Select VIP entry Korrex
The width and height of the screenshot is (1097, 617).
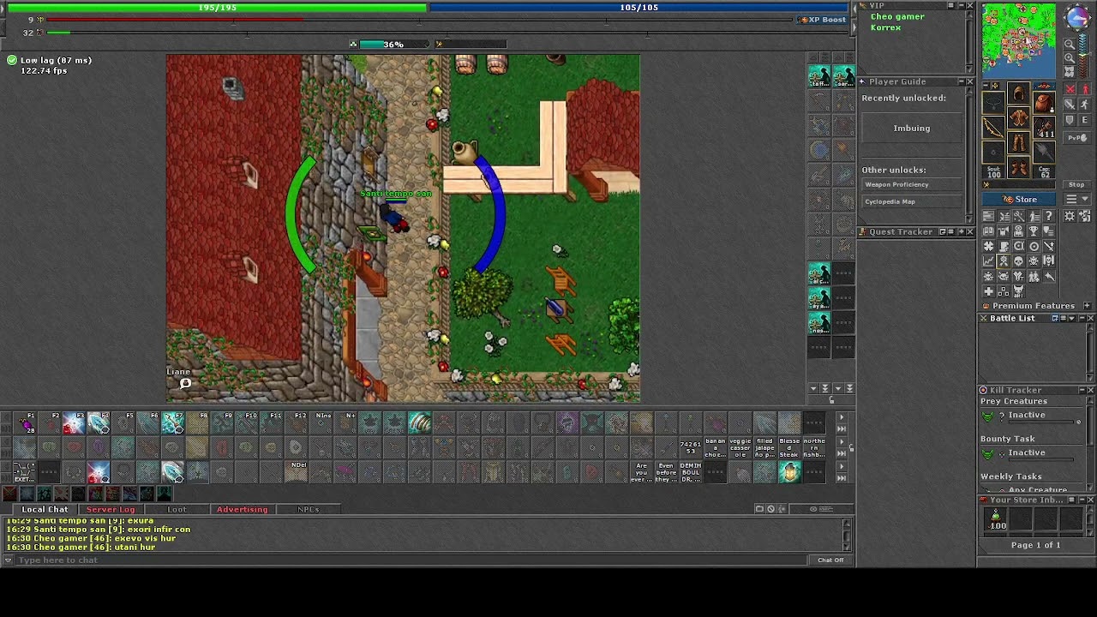pyautogui.click(x=885, y=27)
